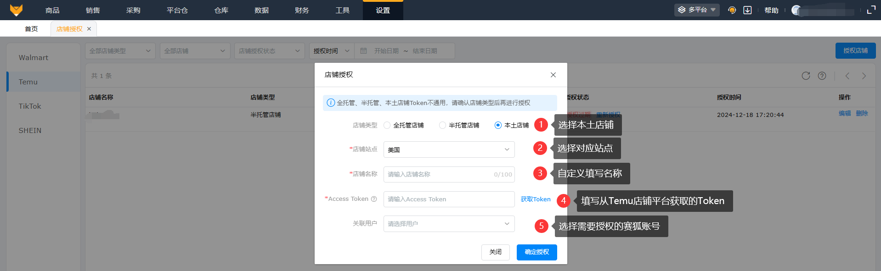Open the 授权时间 dropdown

coord(332,51)
